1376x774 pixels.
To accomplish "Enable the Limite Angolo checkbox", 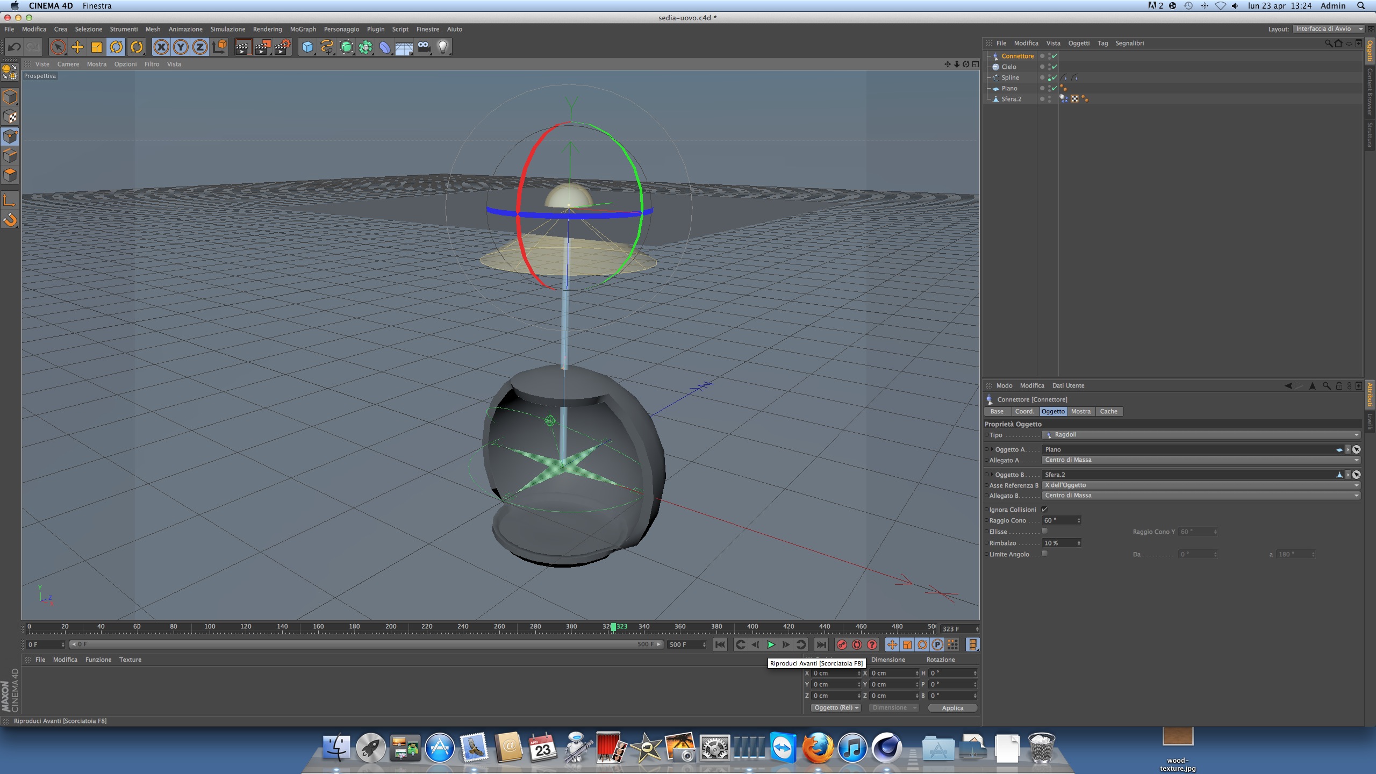I will pyautogui.click(x=1044, y=554).
